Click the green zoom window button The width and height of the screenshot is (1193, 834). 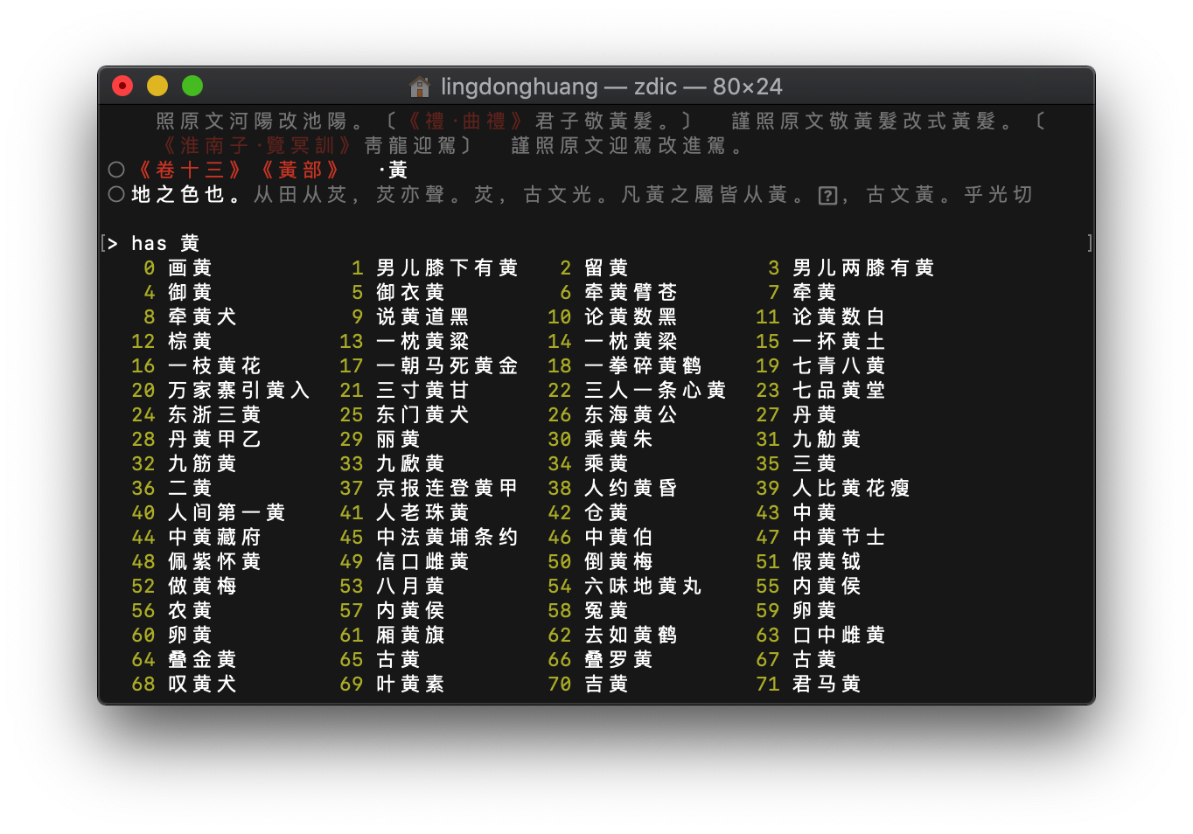coord(192,86)
